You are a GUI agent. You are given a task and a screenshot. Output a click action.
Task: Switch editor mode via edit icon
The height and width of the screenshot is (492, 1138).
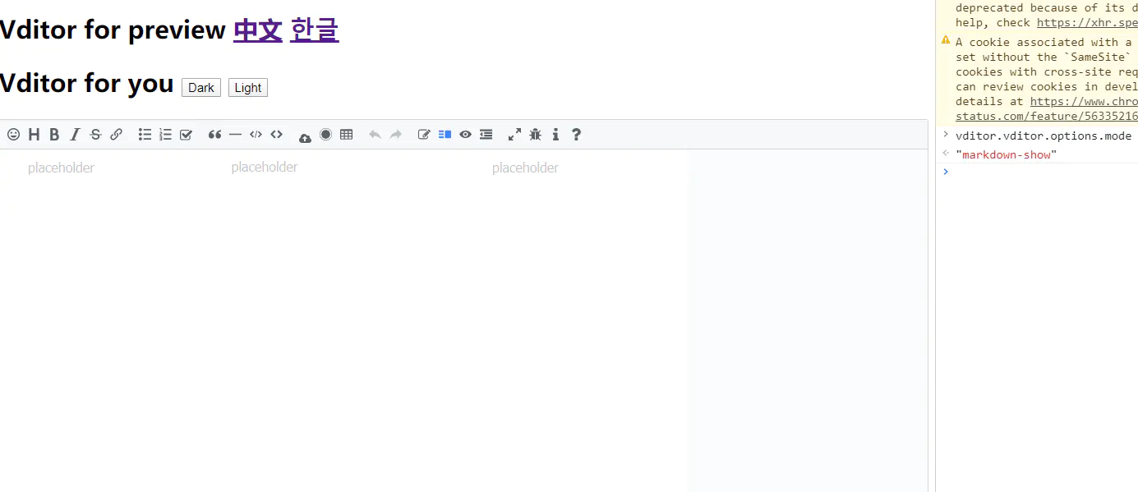pyautogui.click(x=424, y=135)
